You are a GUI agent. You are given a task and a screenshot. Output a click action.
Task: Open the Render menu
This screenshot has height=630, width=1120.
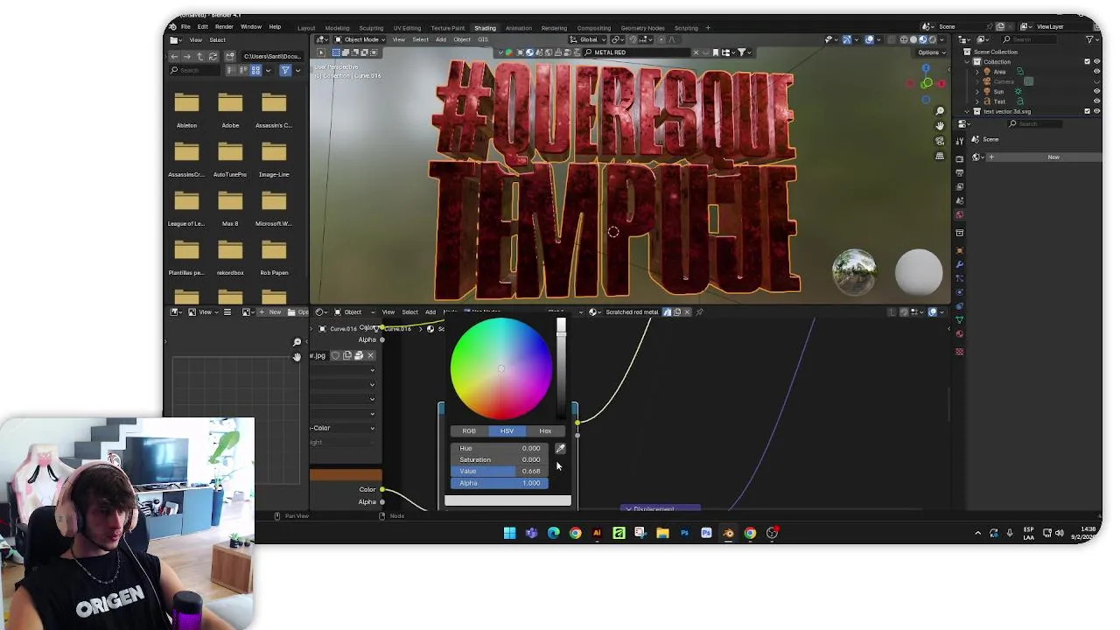coord(224,27)
